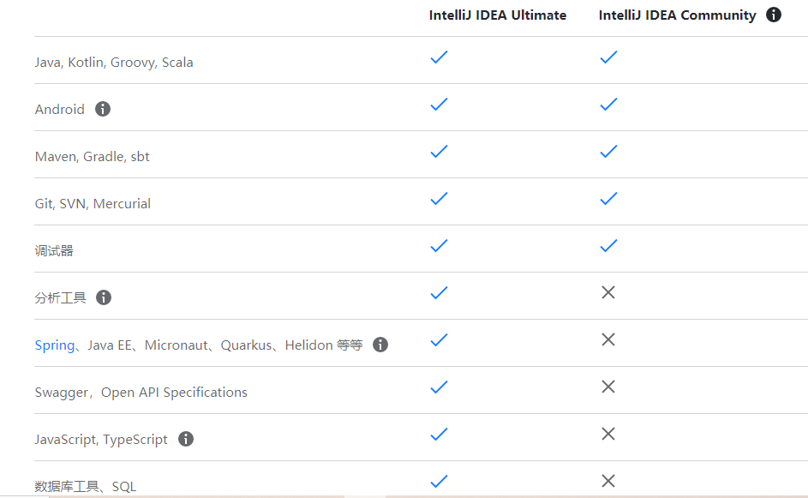Click Ultimate checkmark for 调试器 row

click(x=439, y=246)
